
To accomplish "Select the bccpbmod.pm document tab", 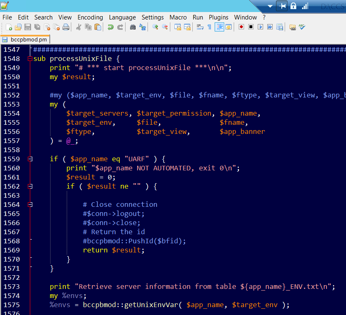I will [x=25, y=40].
